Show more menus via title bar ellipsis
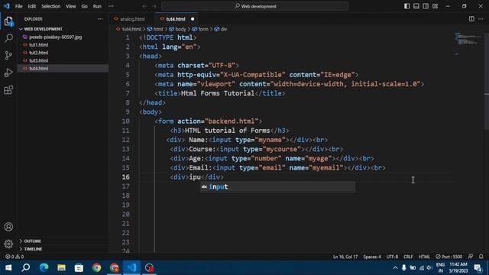The image size is (489, 275). click(111, 6)
